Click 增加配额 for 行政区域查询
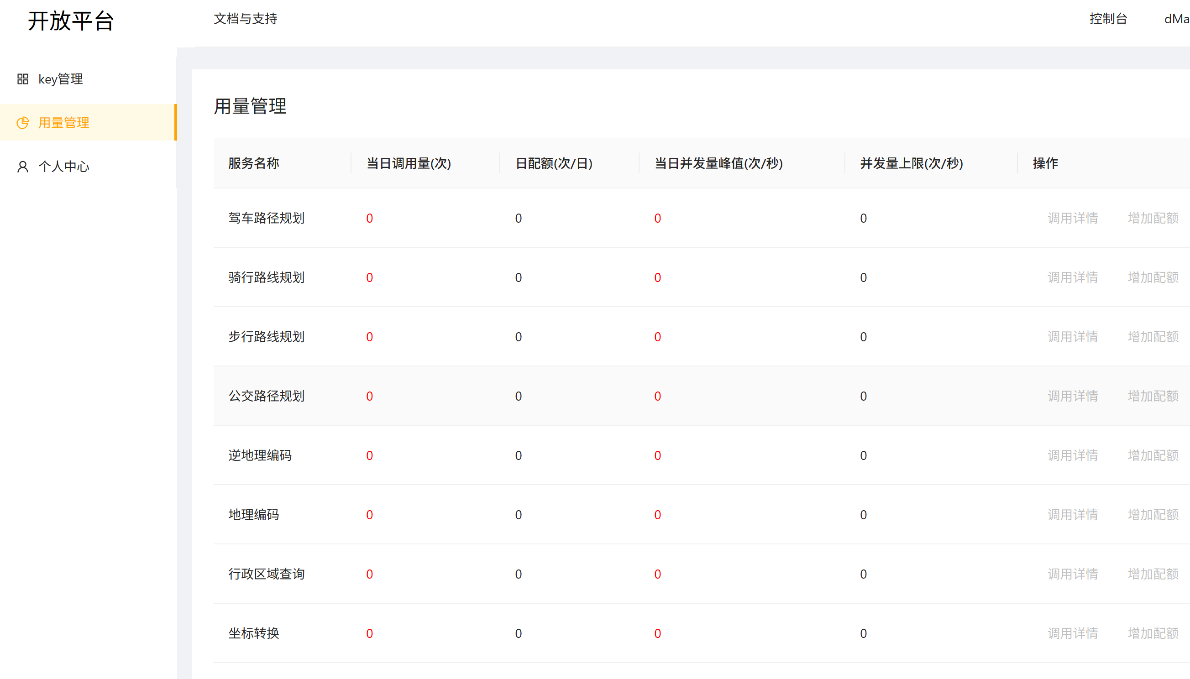This screenshot has width=1190, height=679. coord(1153,573)
